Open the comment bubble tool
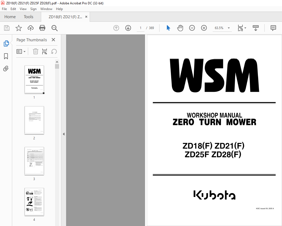Image resolution: width=282 pixels, height=226 pixels. coord(273,28)
